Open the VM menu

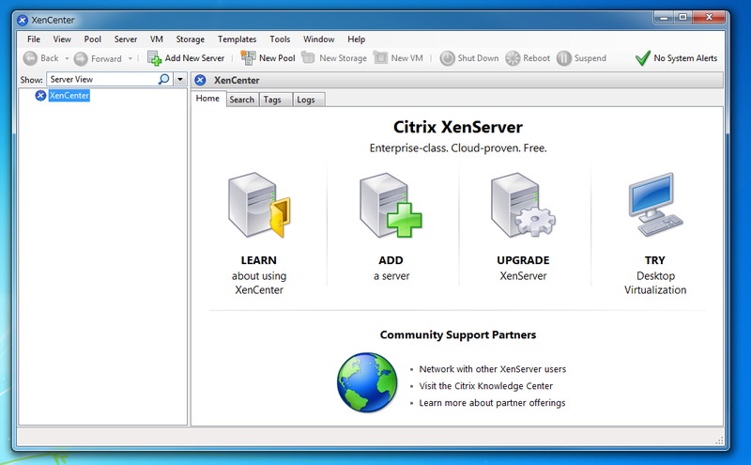tap(156, 39)
